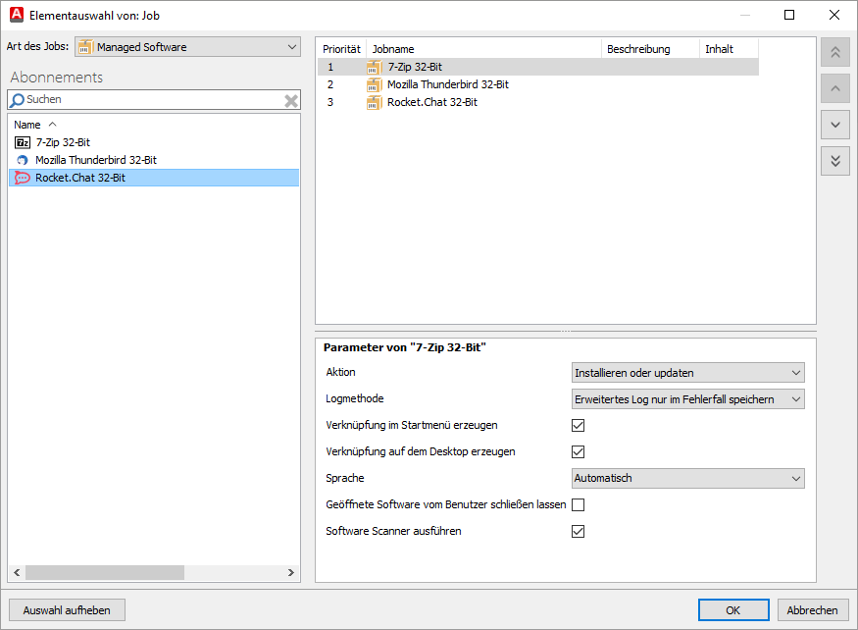Image resolution: width=858 pixels, height=630 pixels.
Task: Click the 7-Zip icon in Abonnements list
Action: click(22, 141)
